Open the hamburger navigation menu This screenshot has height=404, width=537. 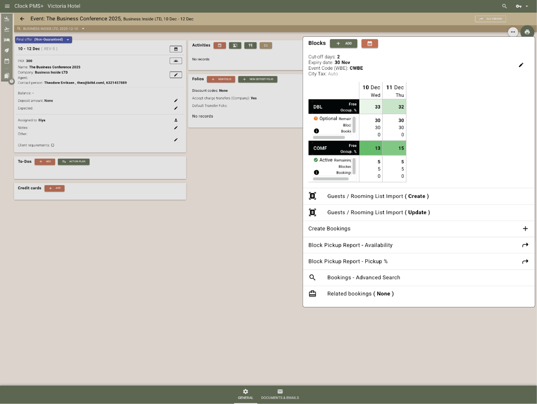(x=7, y=6)
